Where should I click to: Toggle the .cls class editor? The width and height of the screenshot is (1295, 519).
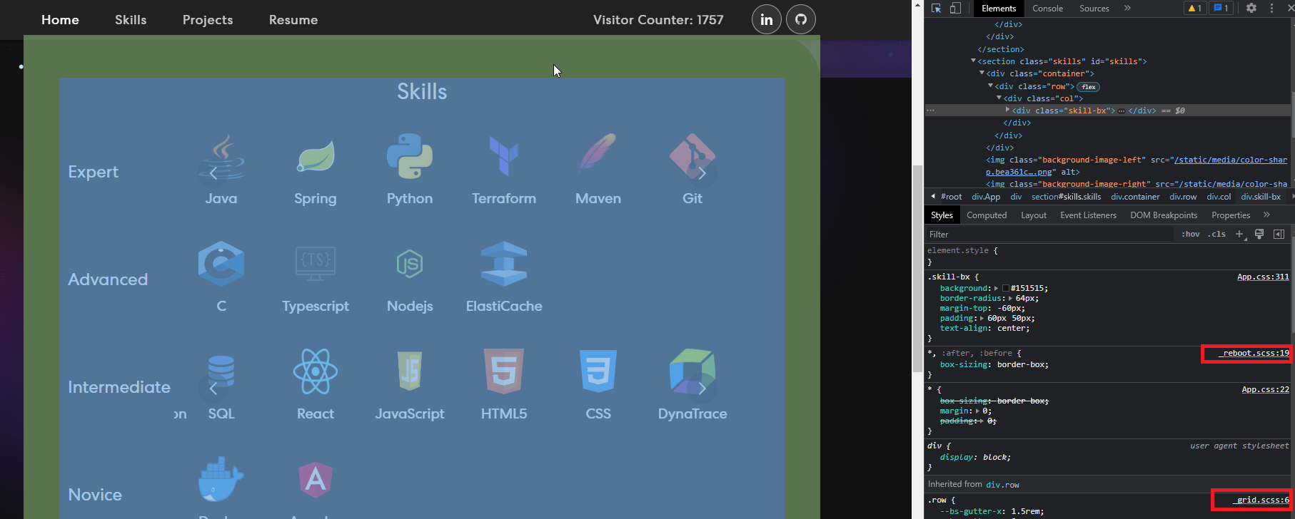coord(1217,234)
